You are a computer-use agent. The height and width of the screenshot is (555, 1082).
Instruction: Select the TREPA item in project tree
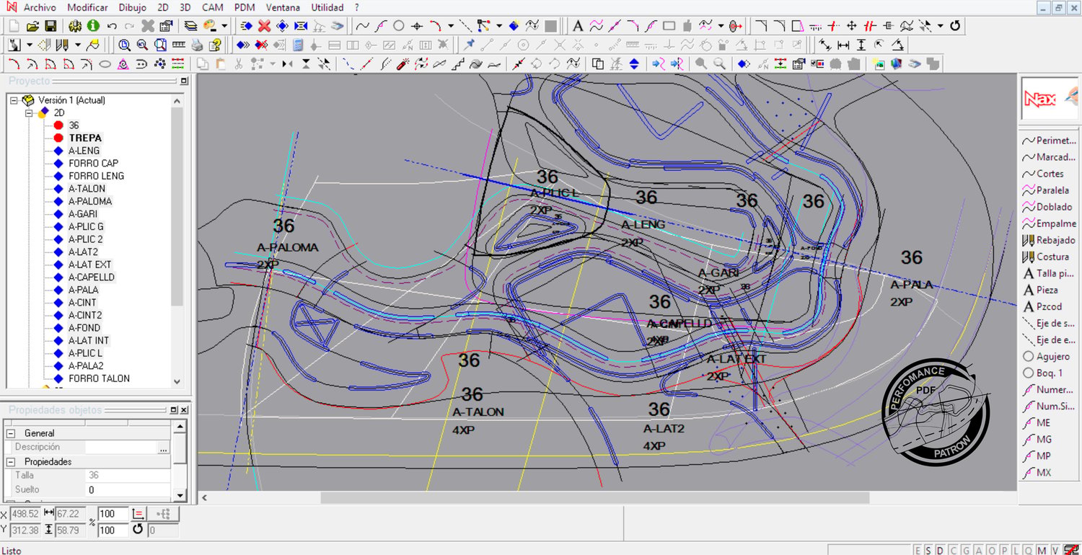point(85,138)
